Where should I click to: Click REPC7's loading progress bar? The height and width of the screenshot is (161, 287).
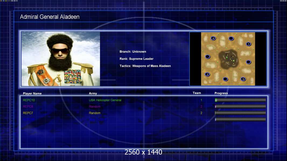pos(240,113)
